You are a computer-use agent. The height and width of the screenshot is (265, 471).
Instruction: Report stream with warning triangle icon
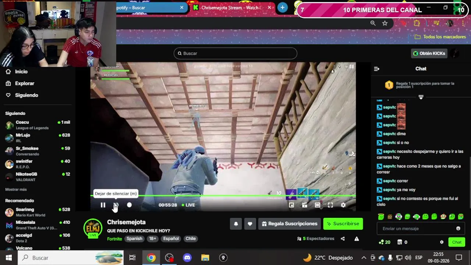(357, 239)
